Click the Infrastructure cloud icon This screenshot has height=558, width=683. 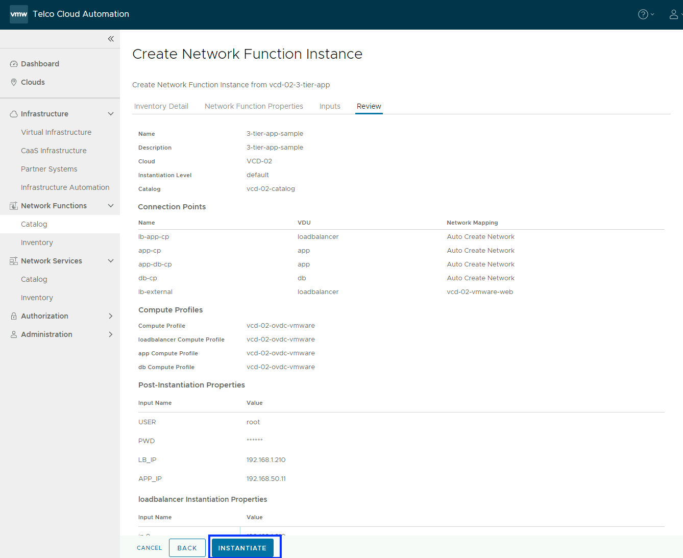click(14, 114)
